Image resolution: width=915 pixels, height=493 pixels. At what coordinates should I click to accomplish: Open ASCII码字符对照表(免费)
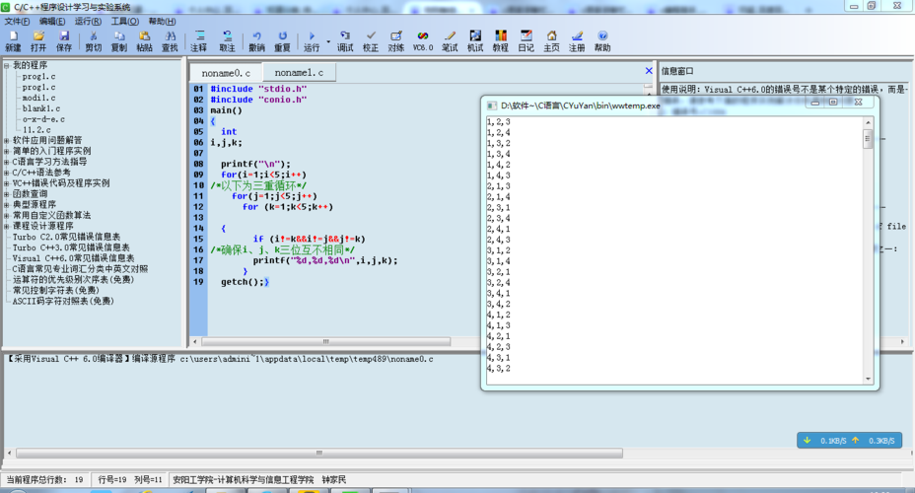(63, 301)
